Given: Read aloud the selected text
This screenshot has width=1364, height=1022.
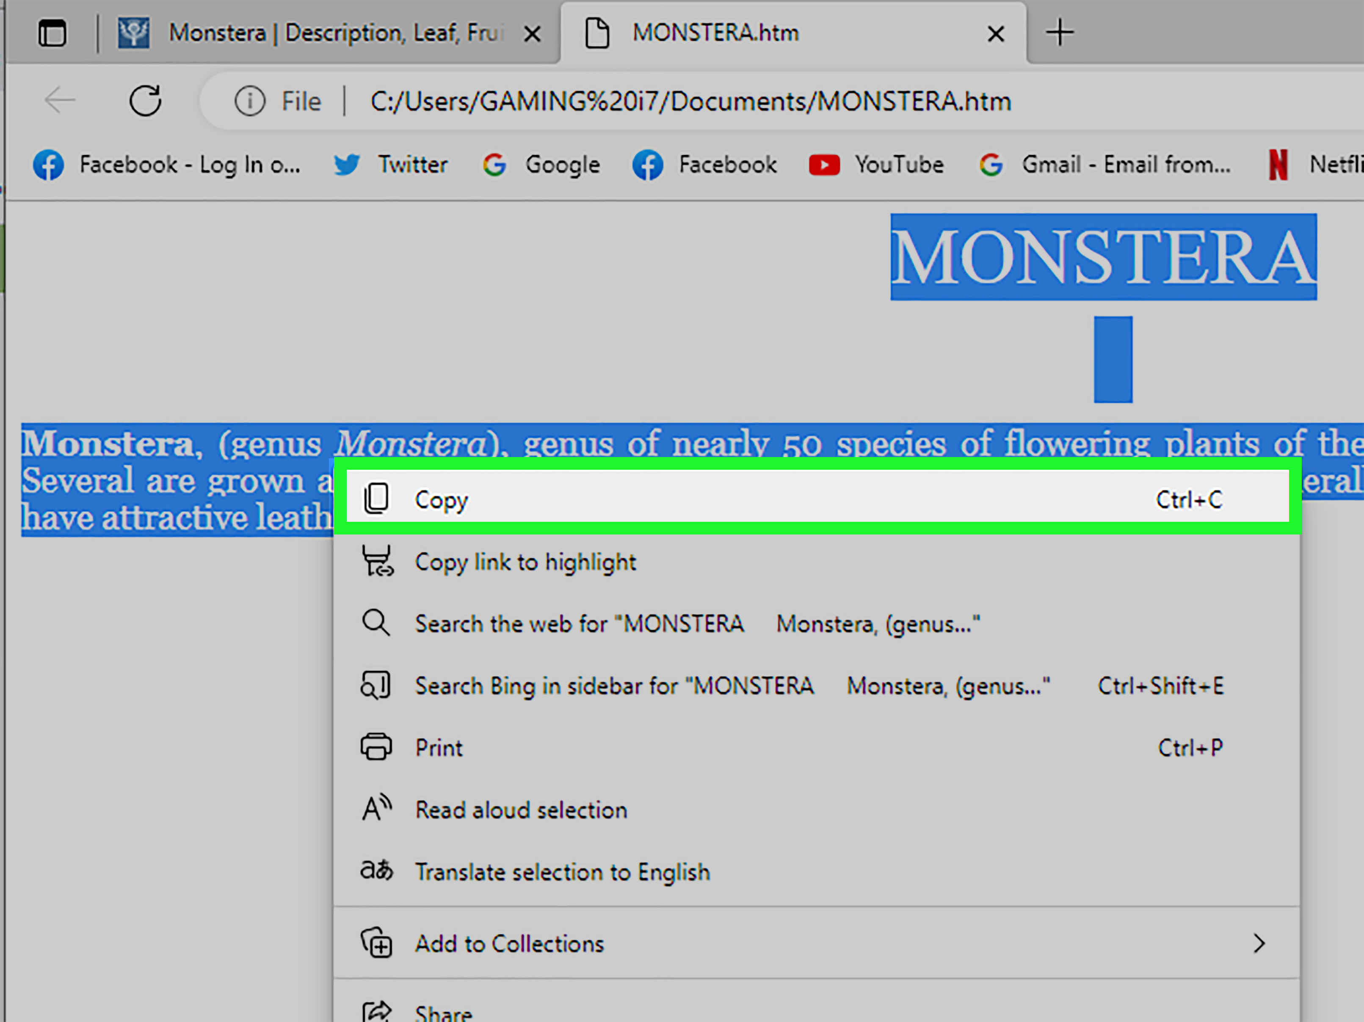Looking at the screenshot, I should [521, 810].
